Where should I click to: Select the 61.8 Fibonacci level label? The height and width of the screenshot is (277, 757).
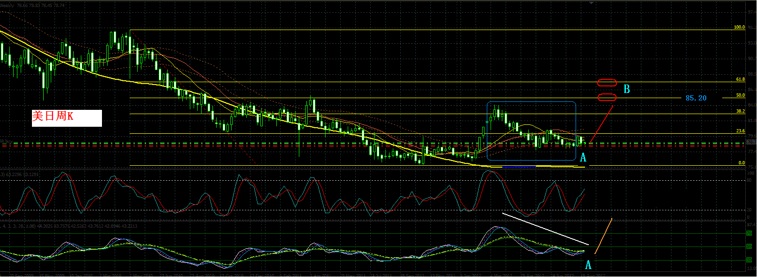pyautogui.click(x=741, y=79)
